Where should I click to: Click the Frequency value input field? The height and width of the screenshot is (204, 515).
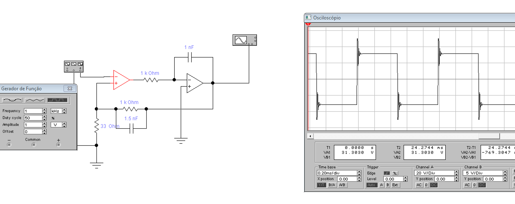(33, 111)
